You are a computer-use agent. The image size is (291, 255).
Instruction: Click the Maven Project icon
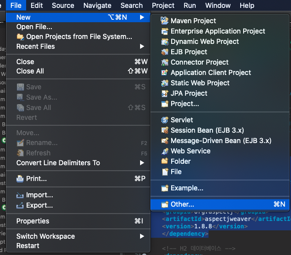[x=164, y=21]
